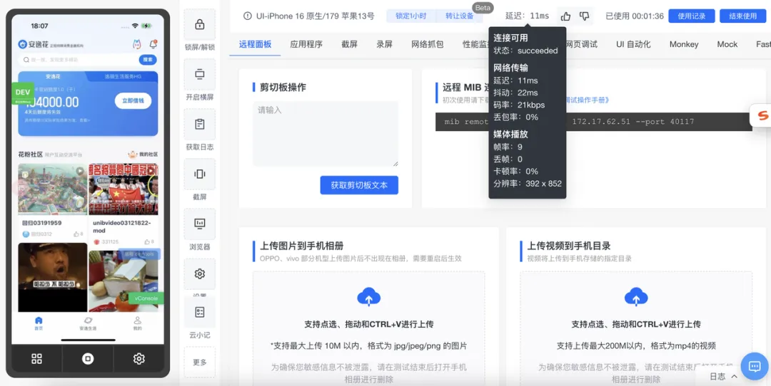Tap the blue 搜索 button in the phone app
This screenshot has height=386, width=771.
(x=148, y=60)
